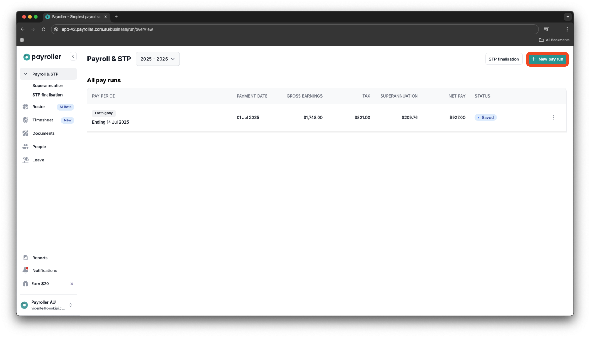The height and width of the screenshot is (337, 590).
Task: Select the Timesheet icon in the sidebar
Action: coord(26,120)
